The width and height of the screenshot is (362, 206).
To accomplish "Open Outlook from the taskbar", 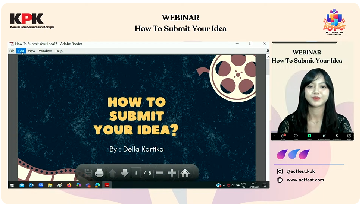I will pos(31,185).
